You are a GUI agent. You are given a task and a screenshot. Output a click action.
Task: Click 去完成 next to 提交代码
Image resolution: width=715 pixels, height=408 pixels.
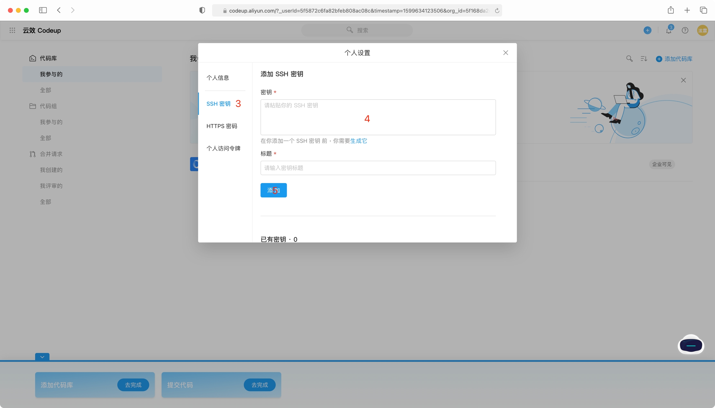click(259, 385)
